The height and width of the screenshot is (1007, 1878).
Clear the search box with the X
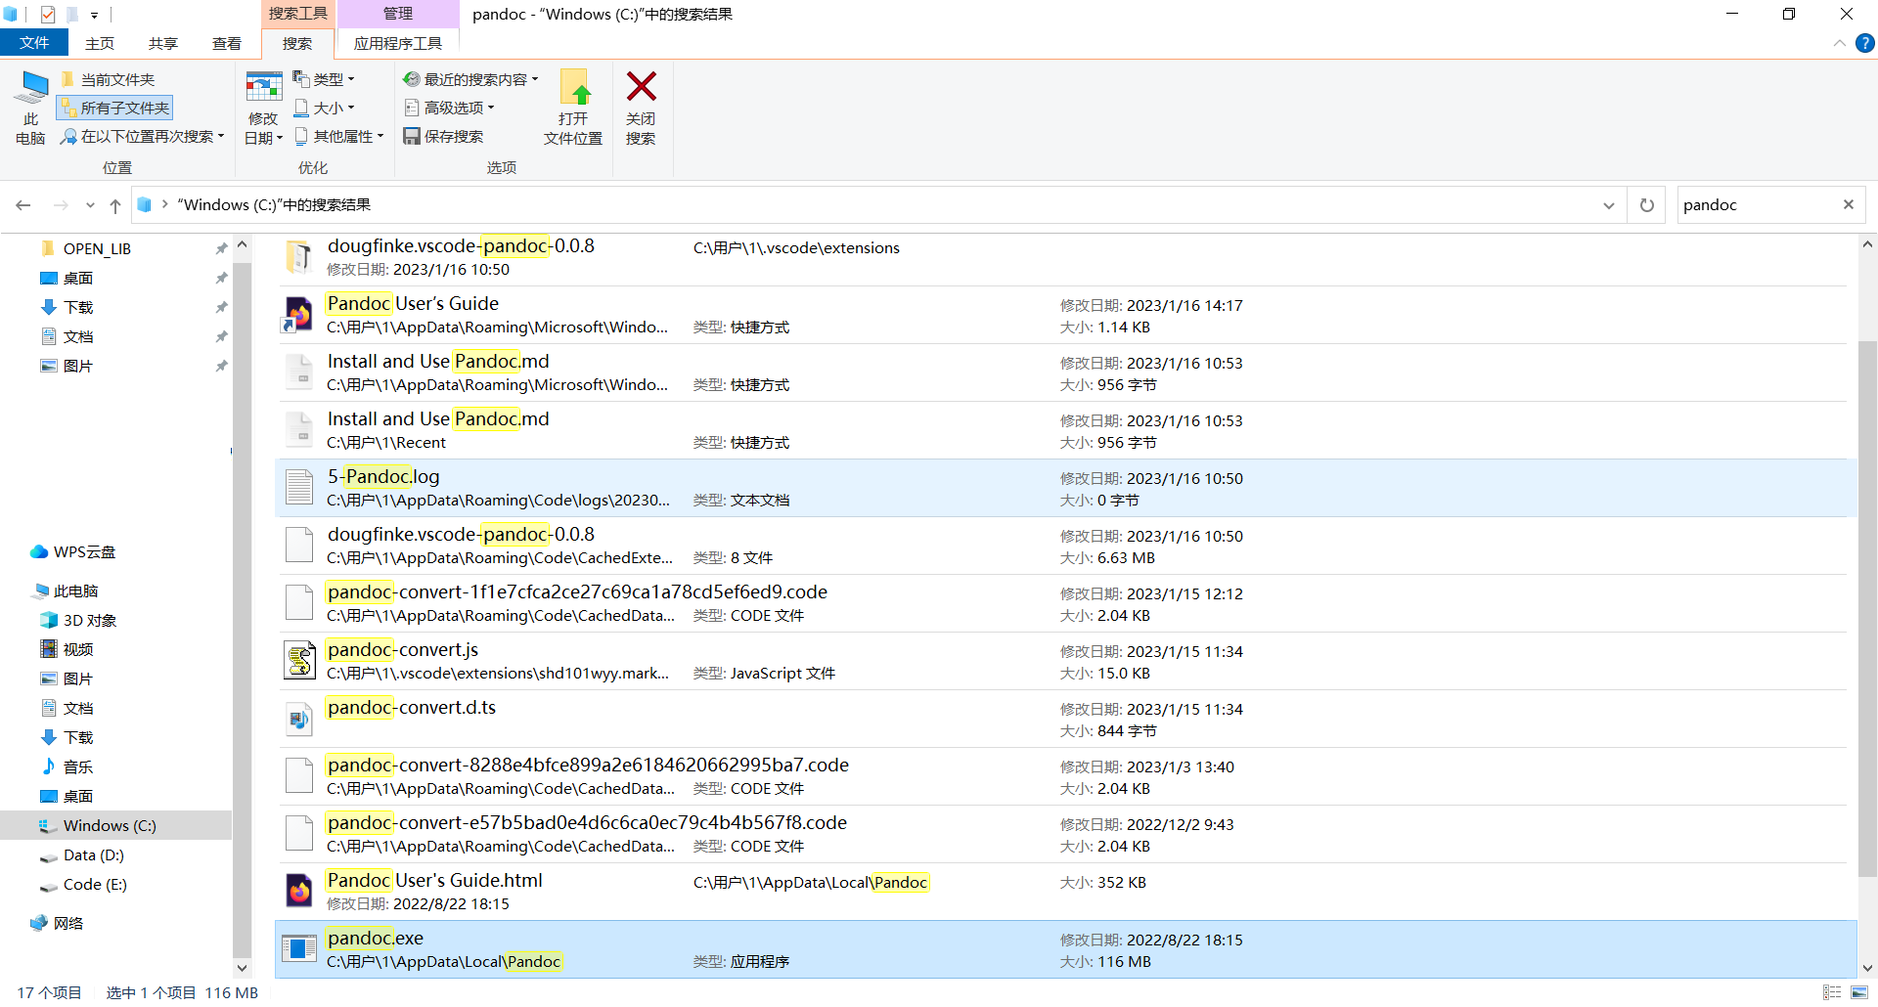[1849, 204]
